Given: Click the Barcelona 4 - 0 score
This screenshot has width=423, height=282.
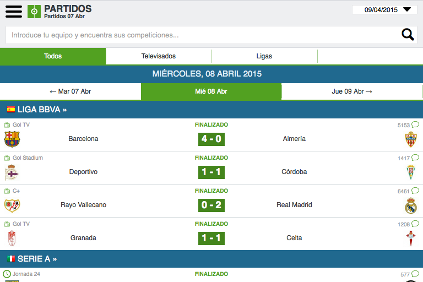Looking at the screenshot, I should click(211, 139).
